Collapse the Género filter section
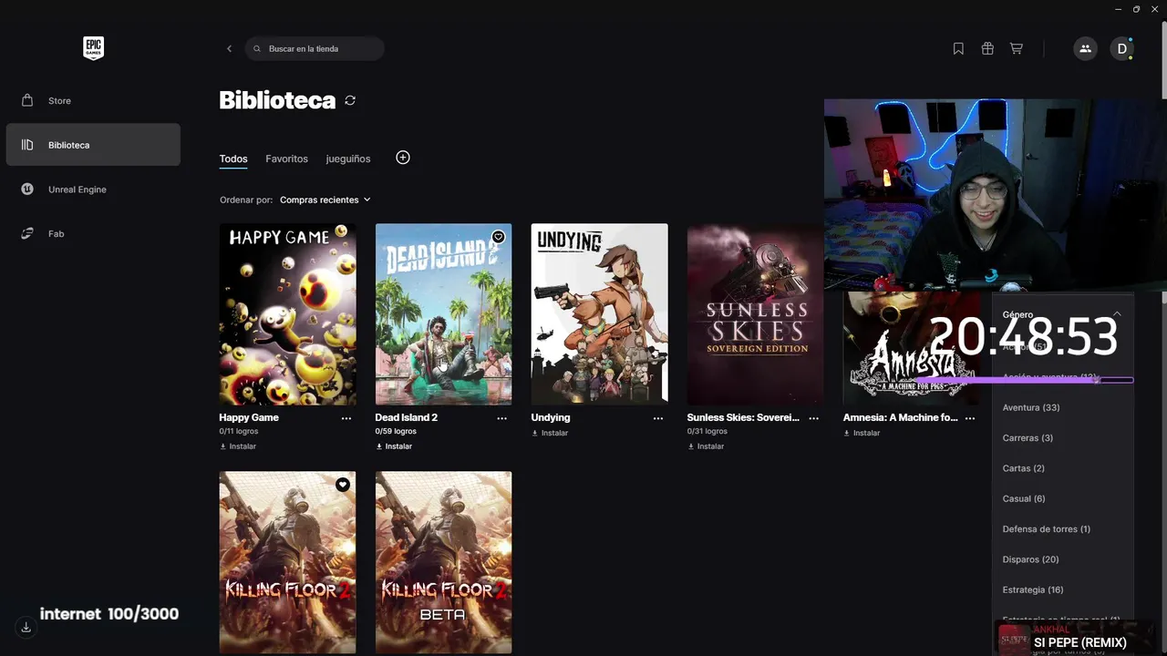Image resolution: width=1167 pixels, height=656 pixels. click(x=1117, y=314)
